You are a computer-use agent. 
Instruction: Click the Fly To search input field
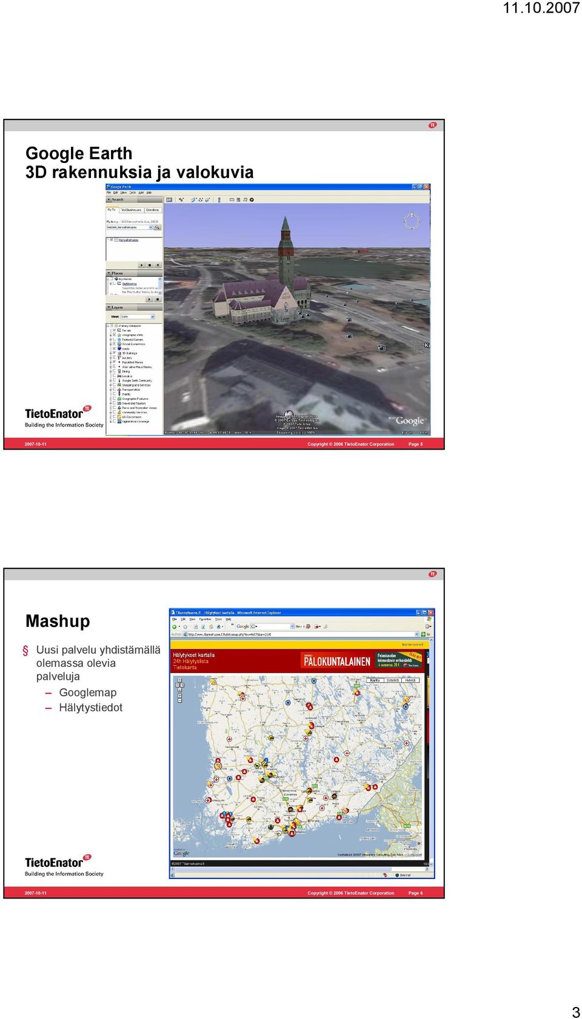tap(127, 227)
